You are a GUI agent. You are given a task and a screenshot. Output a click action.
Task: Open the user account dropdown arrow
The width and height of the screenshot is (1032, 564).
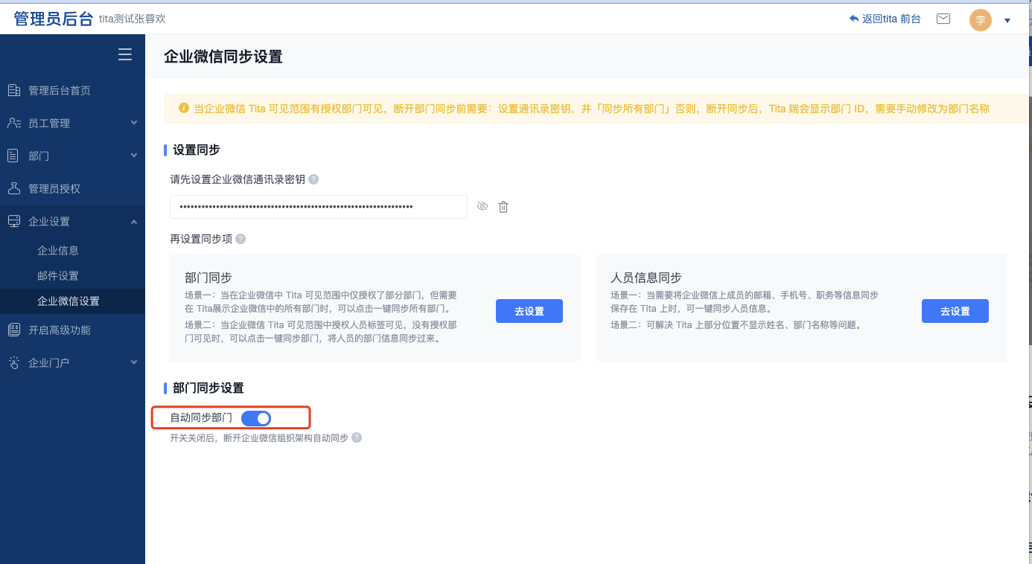point(1007,21)
